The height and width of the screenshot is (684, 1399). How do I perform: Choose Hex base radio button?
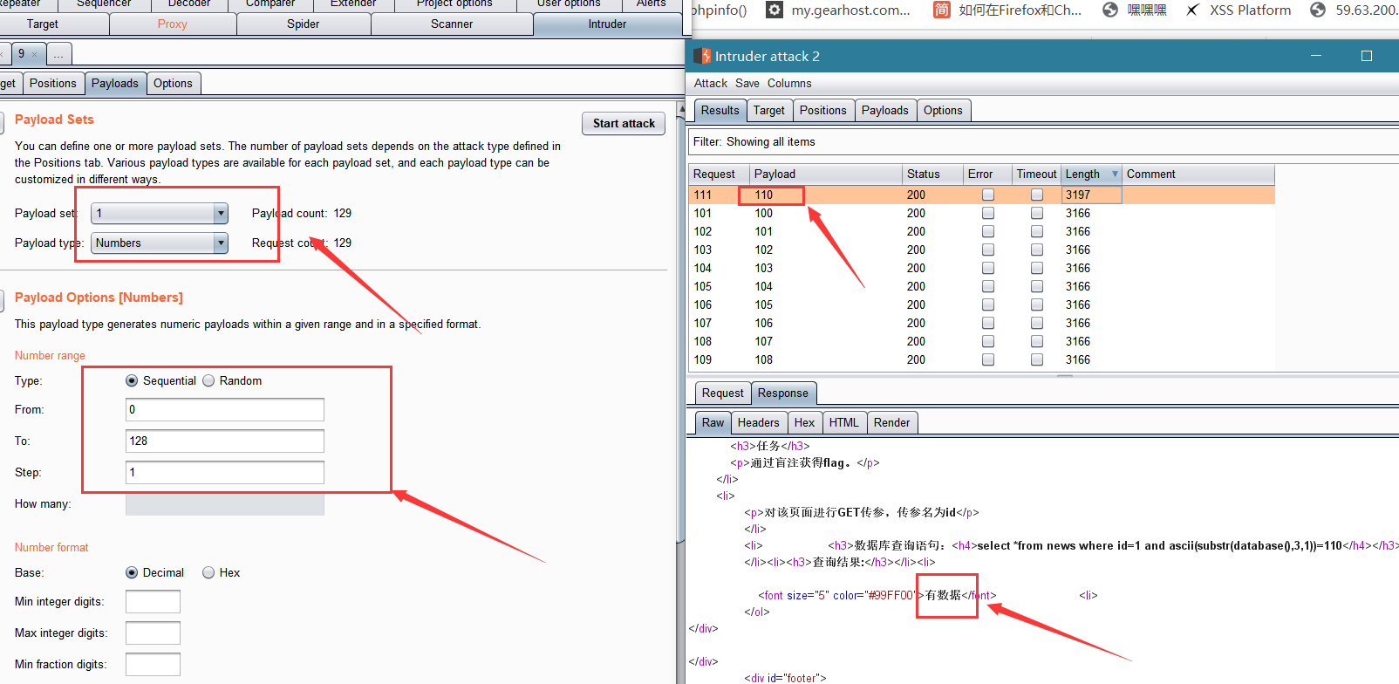208,572
